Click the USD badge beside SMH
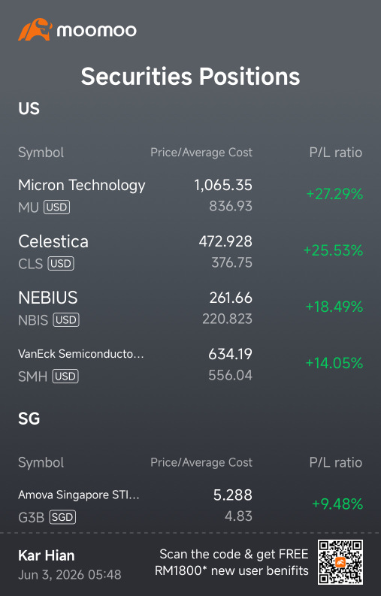This screenshot has width=381, height=596. 65,377
